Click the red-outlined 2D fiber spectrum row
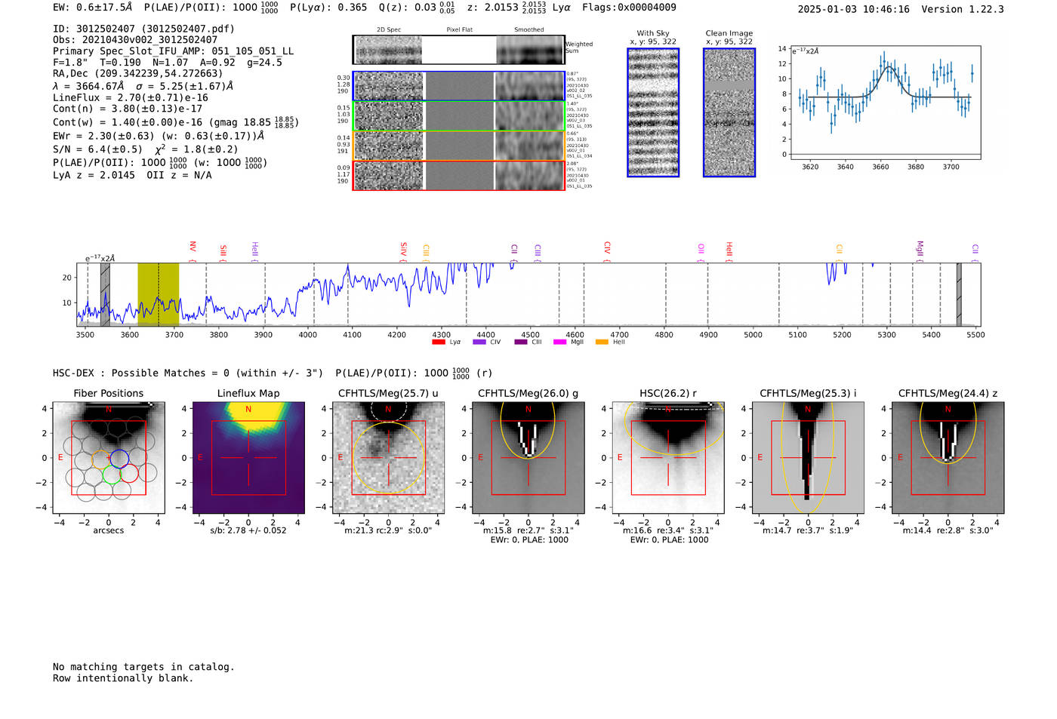 point(459,175)
